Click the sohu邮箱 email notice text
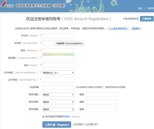Image resolution: width=154 pixels, height=129 pixels. [100, 87]
